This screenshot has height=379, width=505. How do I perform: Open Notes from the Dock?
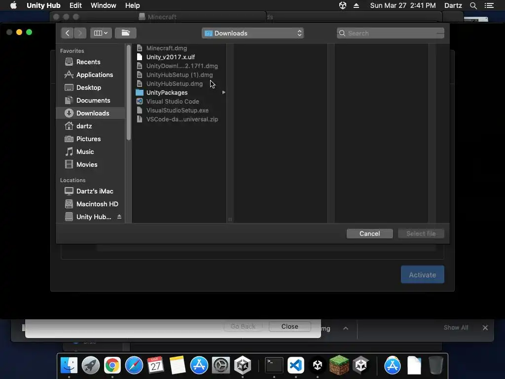[178, 365]
